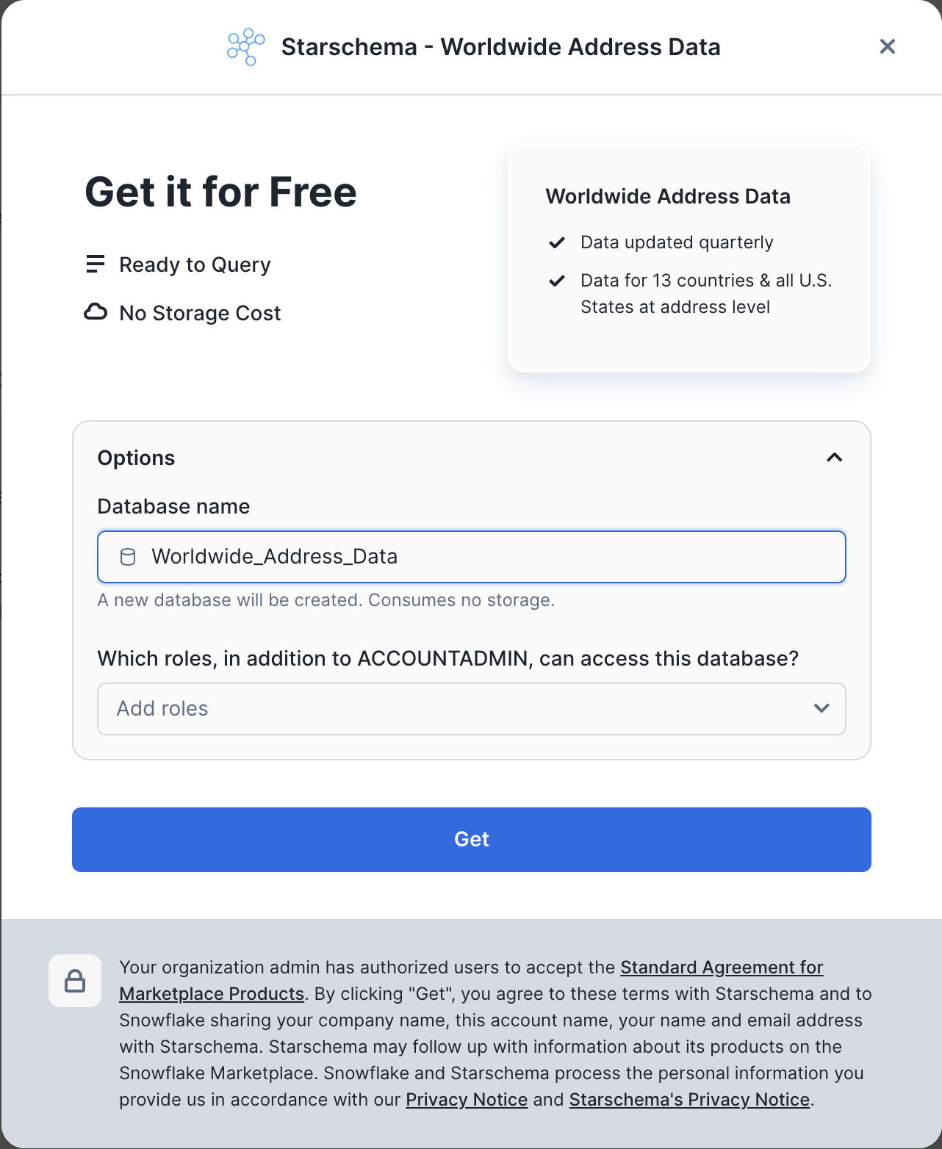The width and height of the screenshot is (942, 1149).
Task: Click the No Storage Cost cloud icon
Action: pos(96,312)
